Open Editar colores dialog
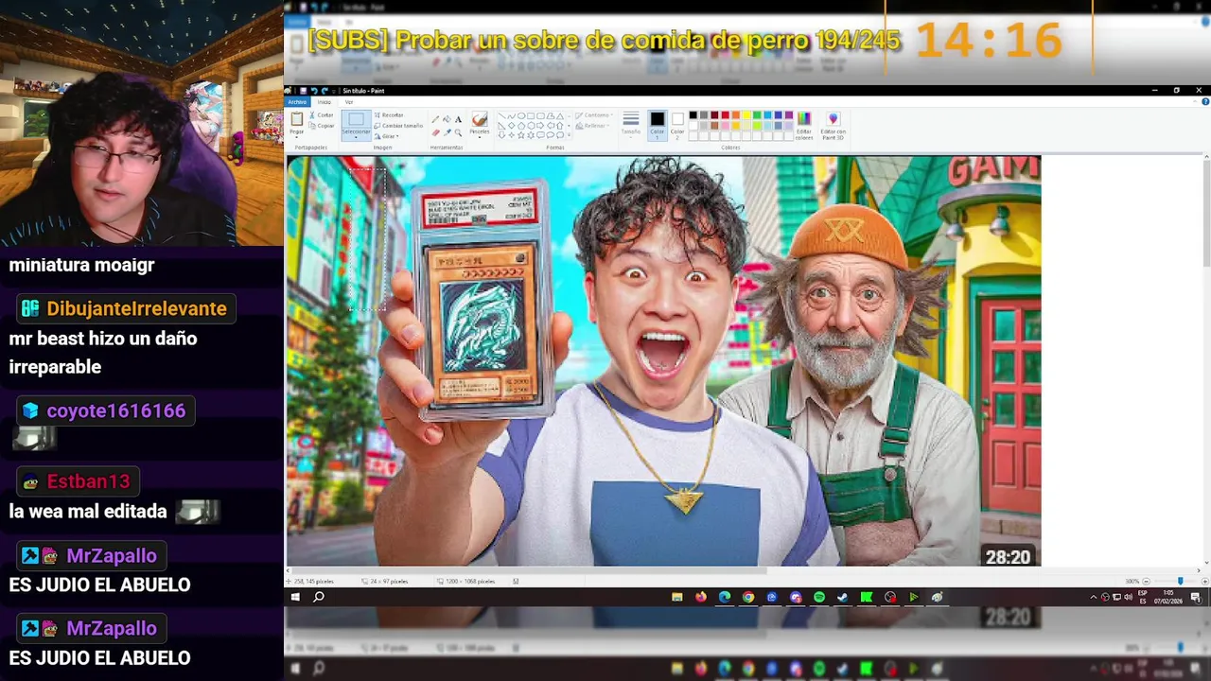This screenshot has height=681, width=1211. click(804, 125)
